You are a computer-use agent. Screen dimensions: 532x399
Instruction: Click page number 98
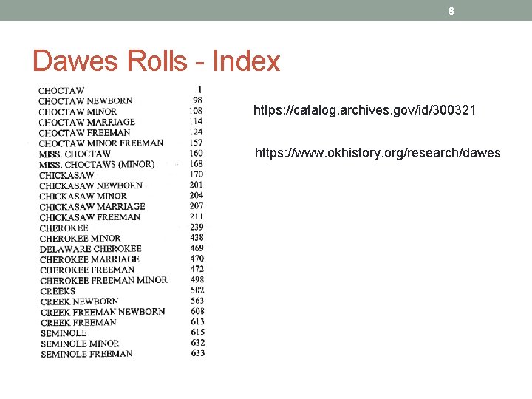click(x=197, y=100)
